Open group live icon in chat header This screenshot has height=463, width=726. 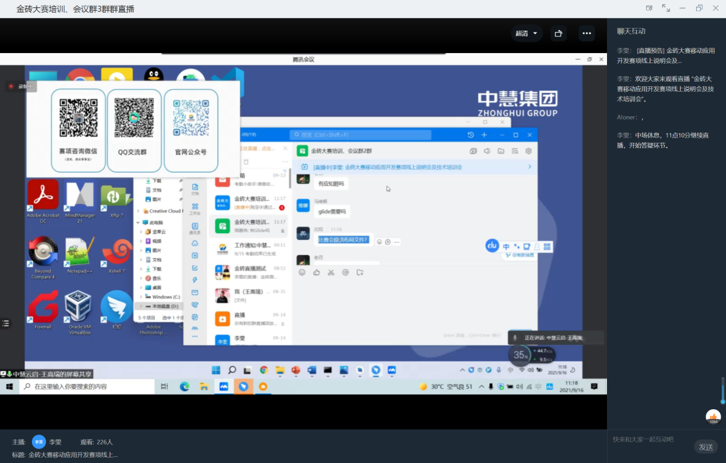473,151
